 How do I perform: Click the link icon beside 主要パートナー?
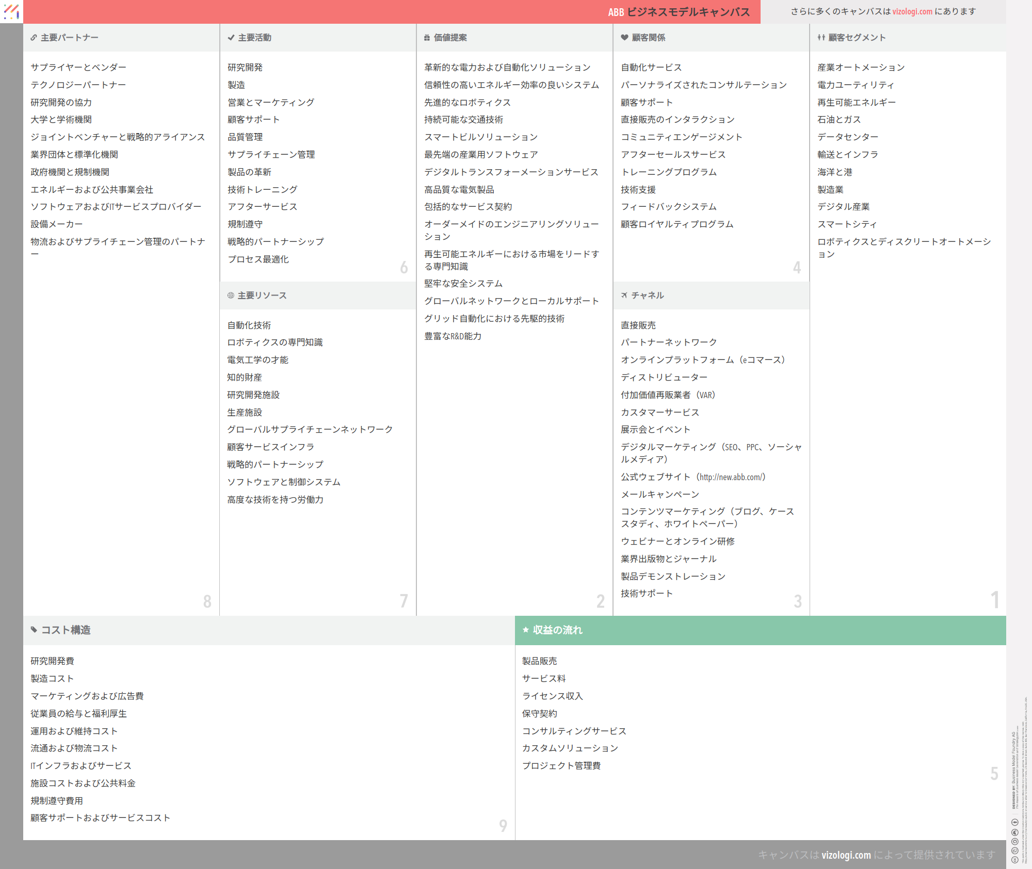click(x=34, y=38)
